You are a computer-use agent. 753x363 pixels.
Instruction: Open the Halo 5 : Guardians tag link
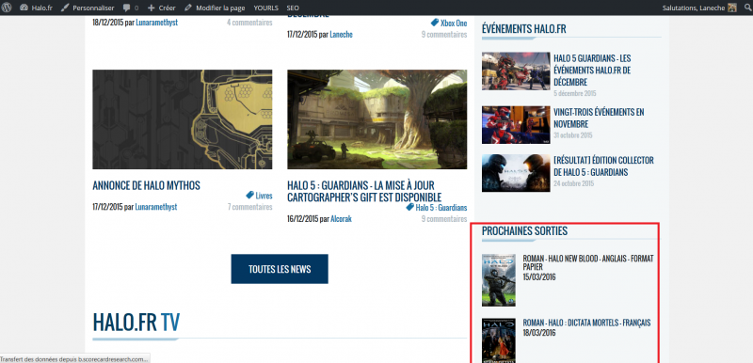pyautogui.click(x=441, y=208)
